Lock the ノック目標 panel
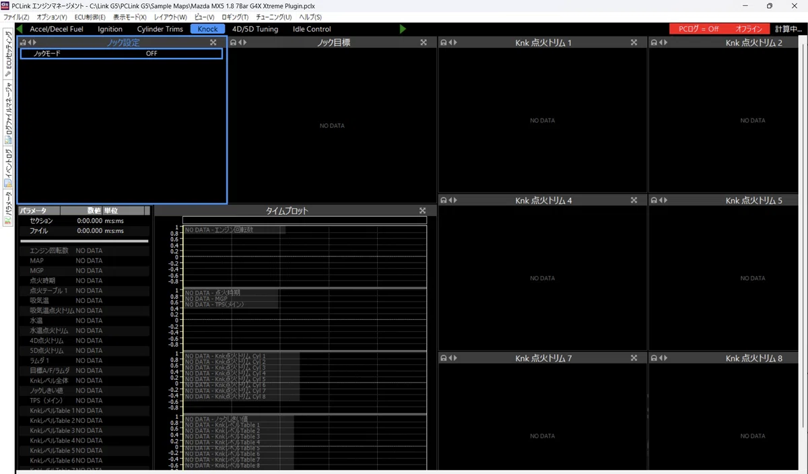 (233, 42)
